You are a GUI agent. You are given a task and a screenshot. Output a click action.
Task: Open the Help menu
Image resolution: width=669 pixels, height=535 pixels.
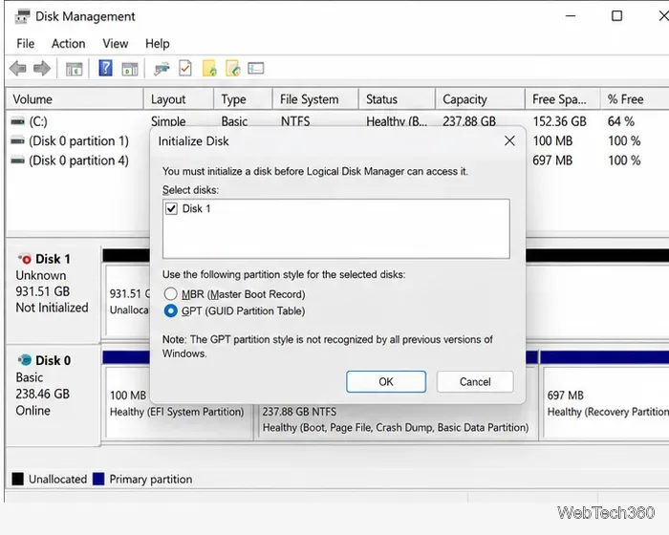tap(157, 44)
